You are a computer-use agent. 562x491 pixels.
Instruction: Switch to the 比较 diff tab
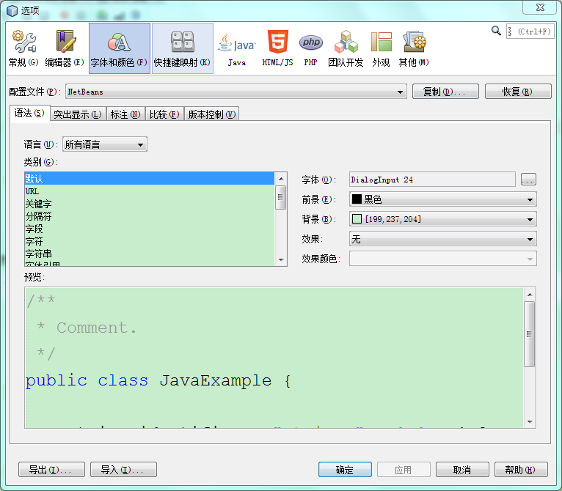coord(164,114)
